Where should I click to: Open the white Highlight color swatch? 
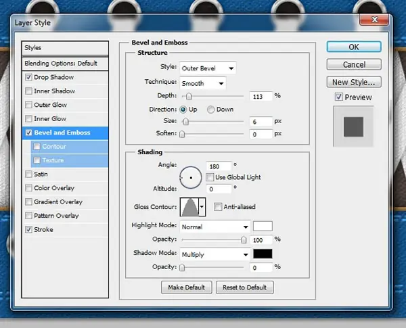pos(263,226)
